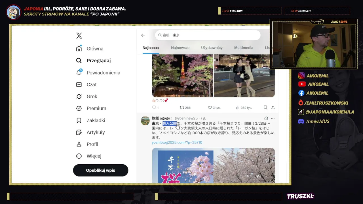Click the search field with 夜桜 東京
The height and width of the screenshot is (204, 363).
pyautogui.click(x=208, y=35)
